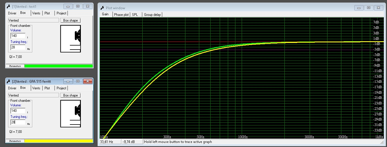Select Gain tab in Plot window
Viewport: 387px width, 147px height.
point(105,14)
